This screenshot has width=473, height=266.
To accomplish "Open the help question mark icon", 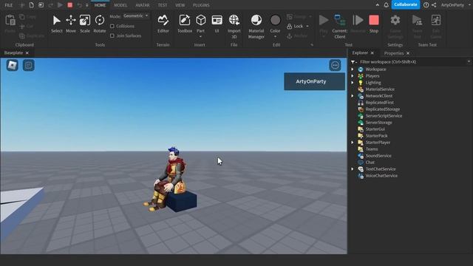I will (x=426, y=5).
